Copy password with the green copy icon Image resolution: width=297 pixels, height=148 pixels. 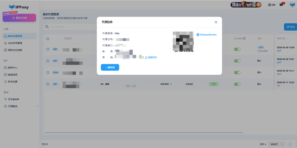point(143,58)
